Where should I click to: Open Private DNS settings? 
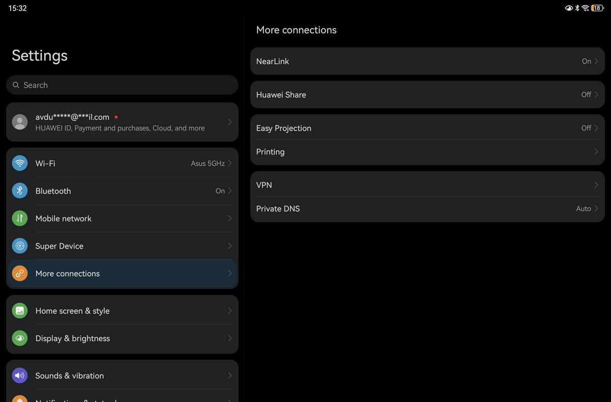[428, 208]
